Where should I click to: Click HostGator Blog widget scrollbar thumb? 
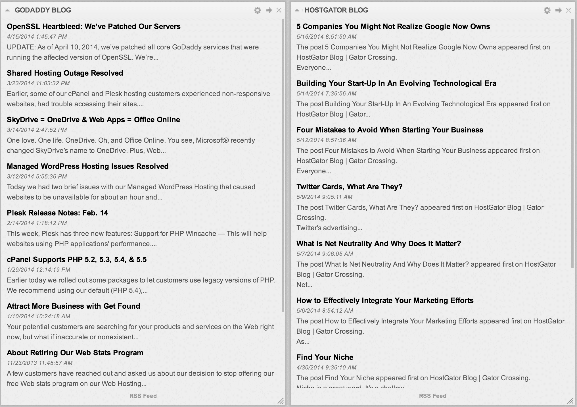pyautogui.click(x=572, y=143)
